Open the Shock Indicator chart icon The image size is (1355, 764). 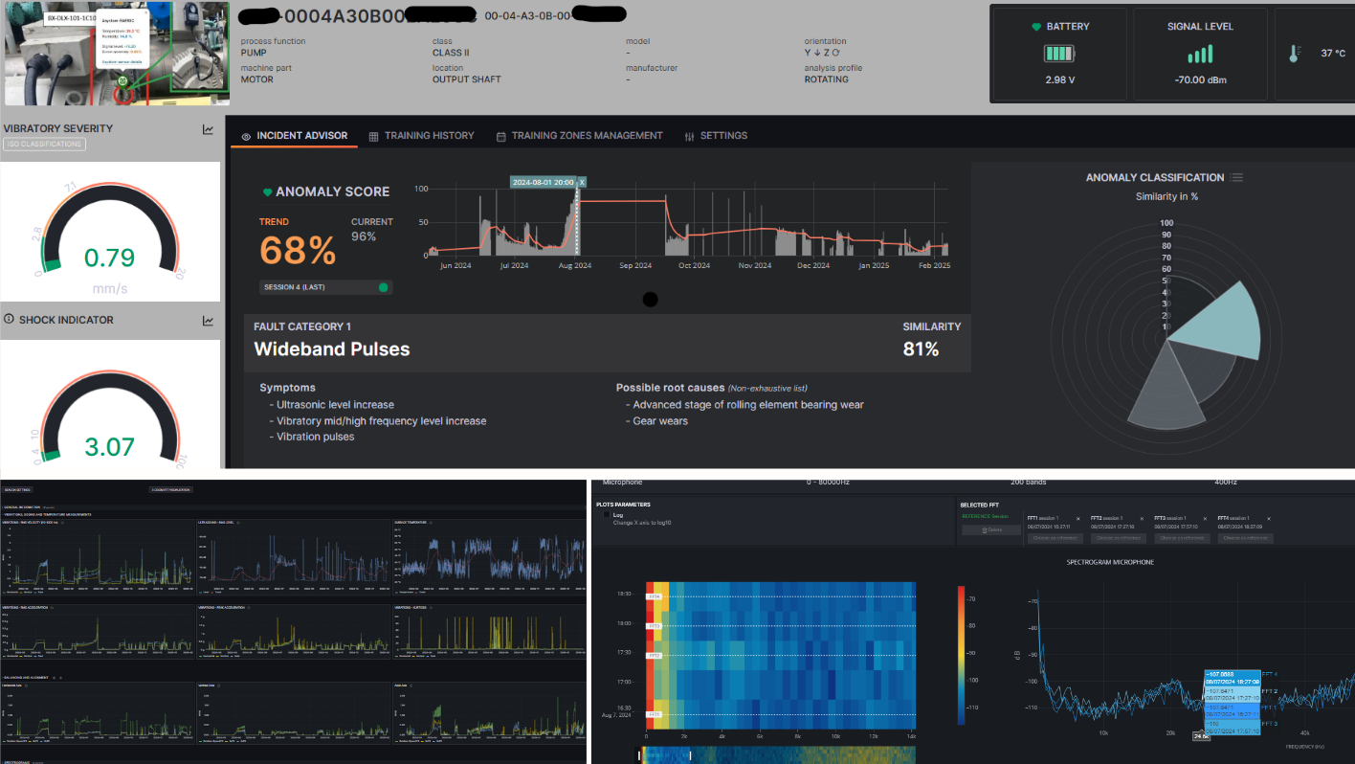coord(208,321)
